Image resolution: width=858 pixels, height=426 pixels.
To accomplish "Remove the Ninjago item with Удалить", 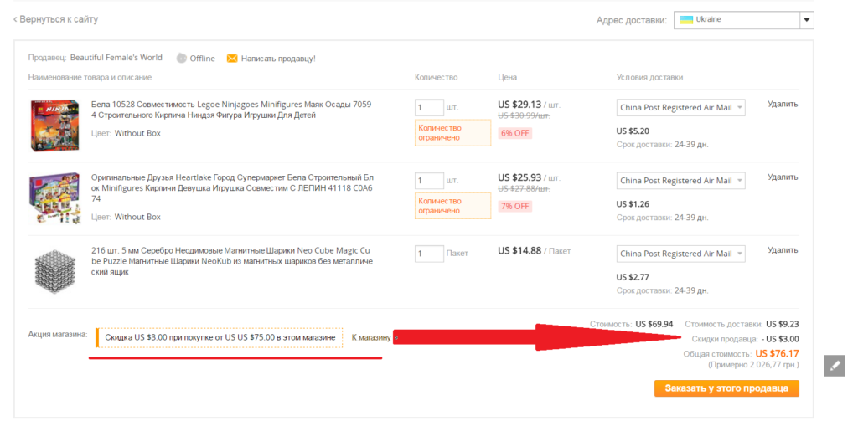I will tap(783, 104).
